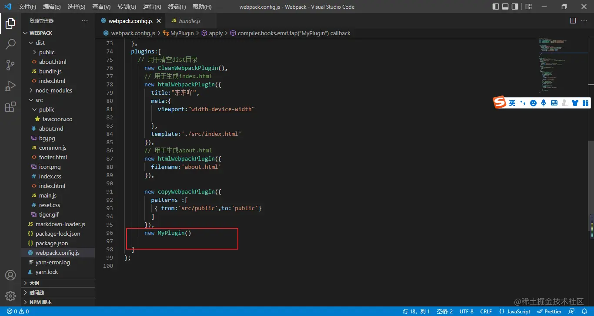Open the Sogou toolbox grid icon

click(x=585, y=103)
